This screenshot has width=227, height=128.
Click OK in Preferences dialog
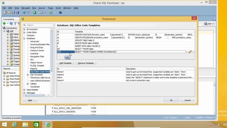(171, 100)
